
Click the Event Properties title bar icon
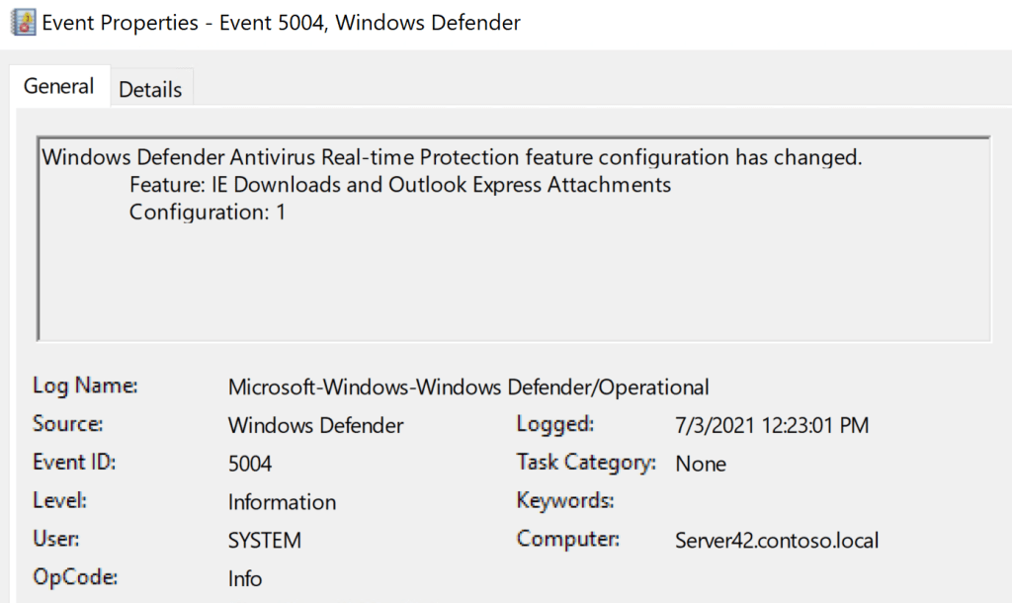(x=22, y=22)
